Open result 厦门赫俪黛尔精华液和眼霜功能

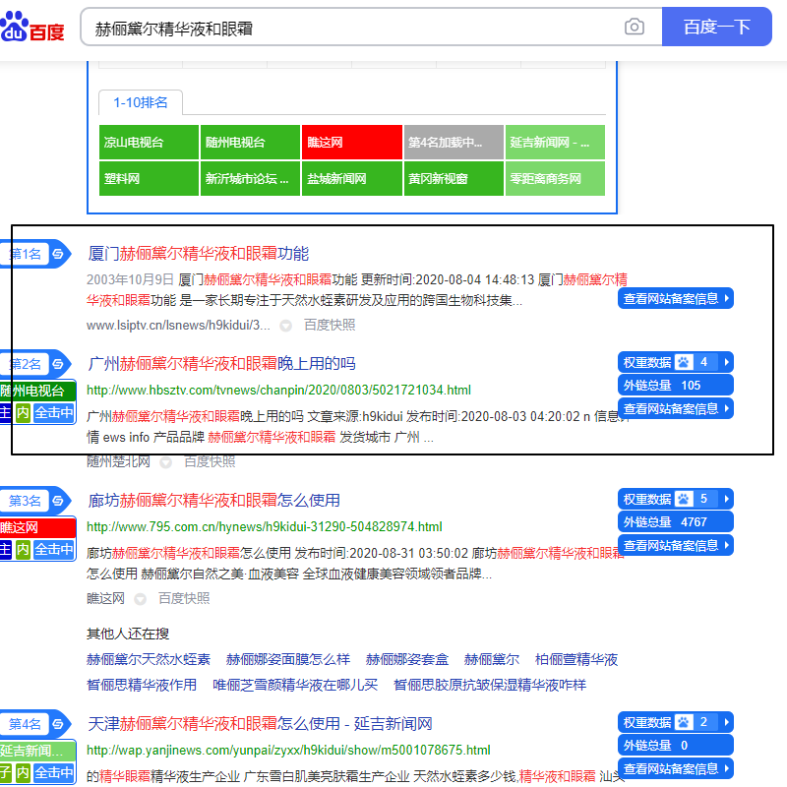tap(199, 254)
